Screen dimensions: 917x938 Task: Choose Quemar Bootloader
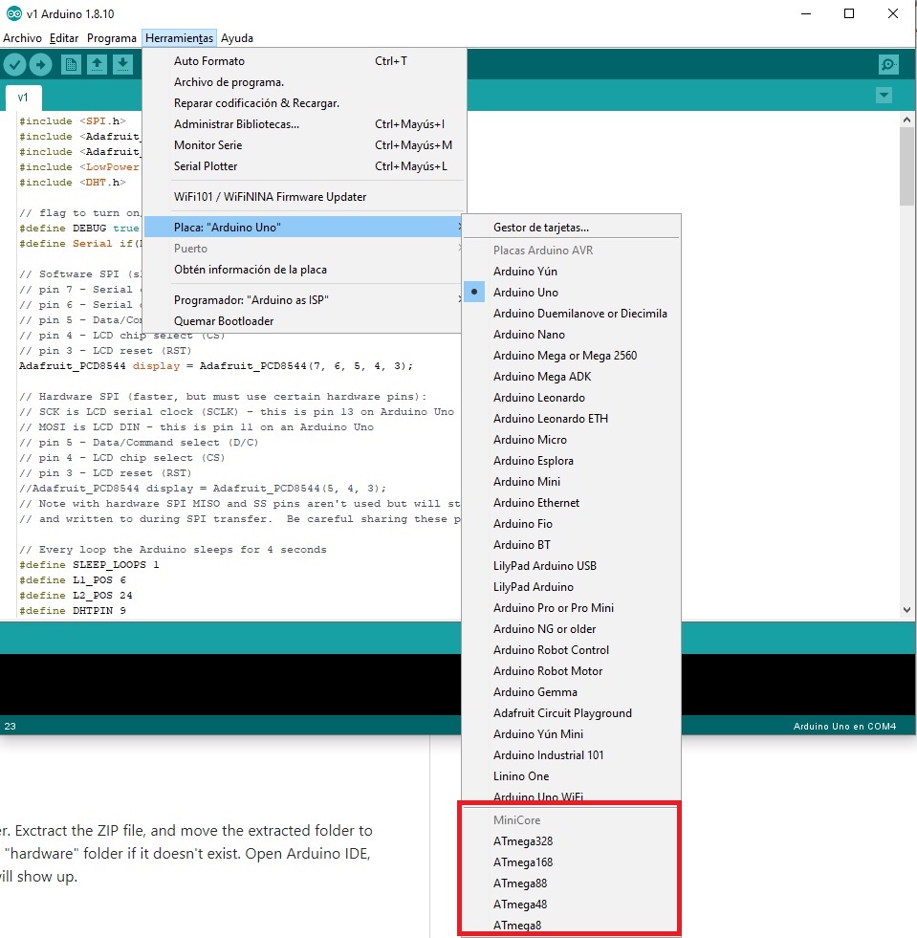pyautogui.click(x=304, y=320)
